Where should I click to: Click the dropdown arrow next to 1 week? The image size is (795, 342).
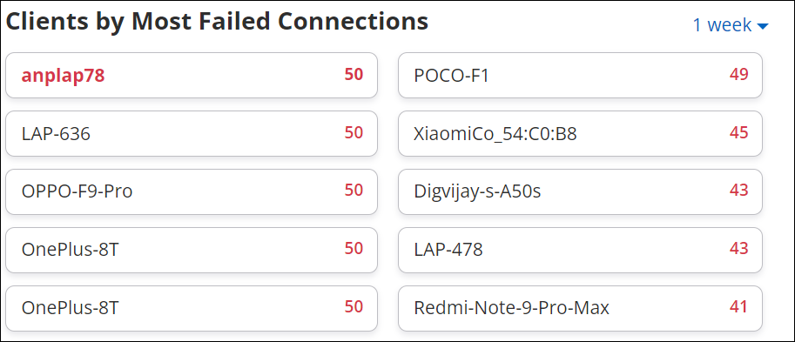763,26
